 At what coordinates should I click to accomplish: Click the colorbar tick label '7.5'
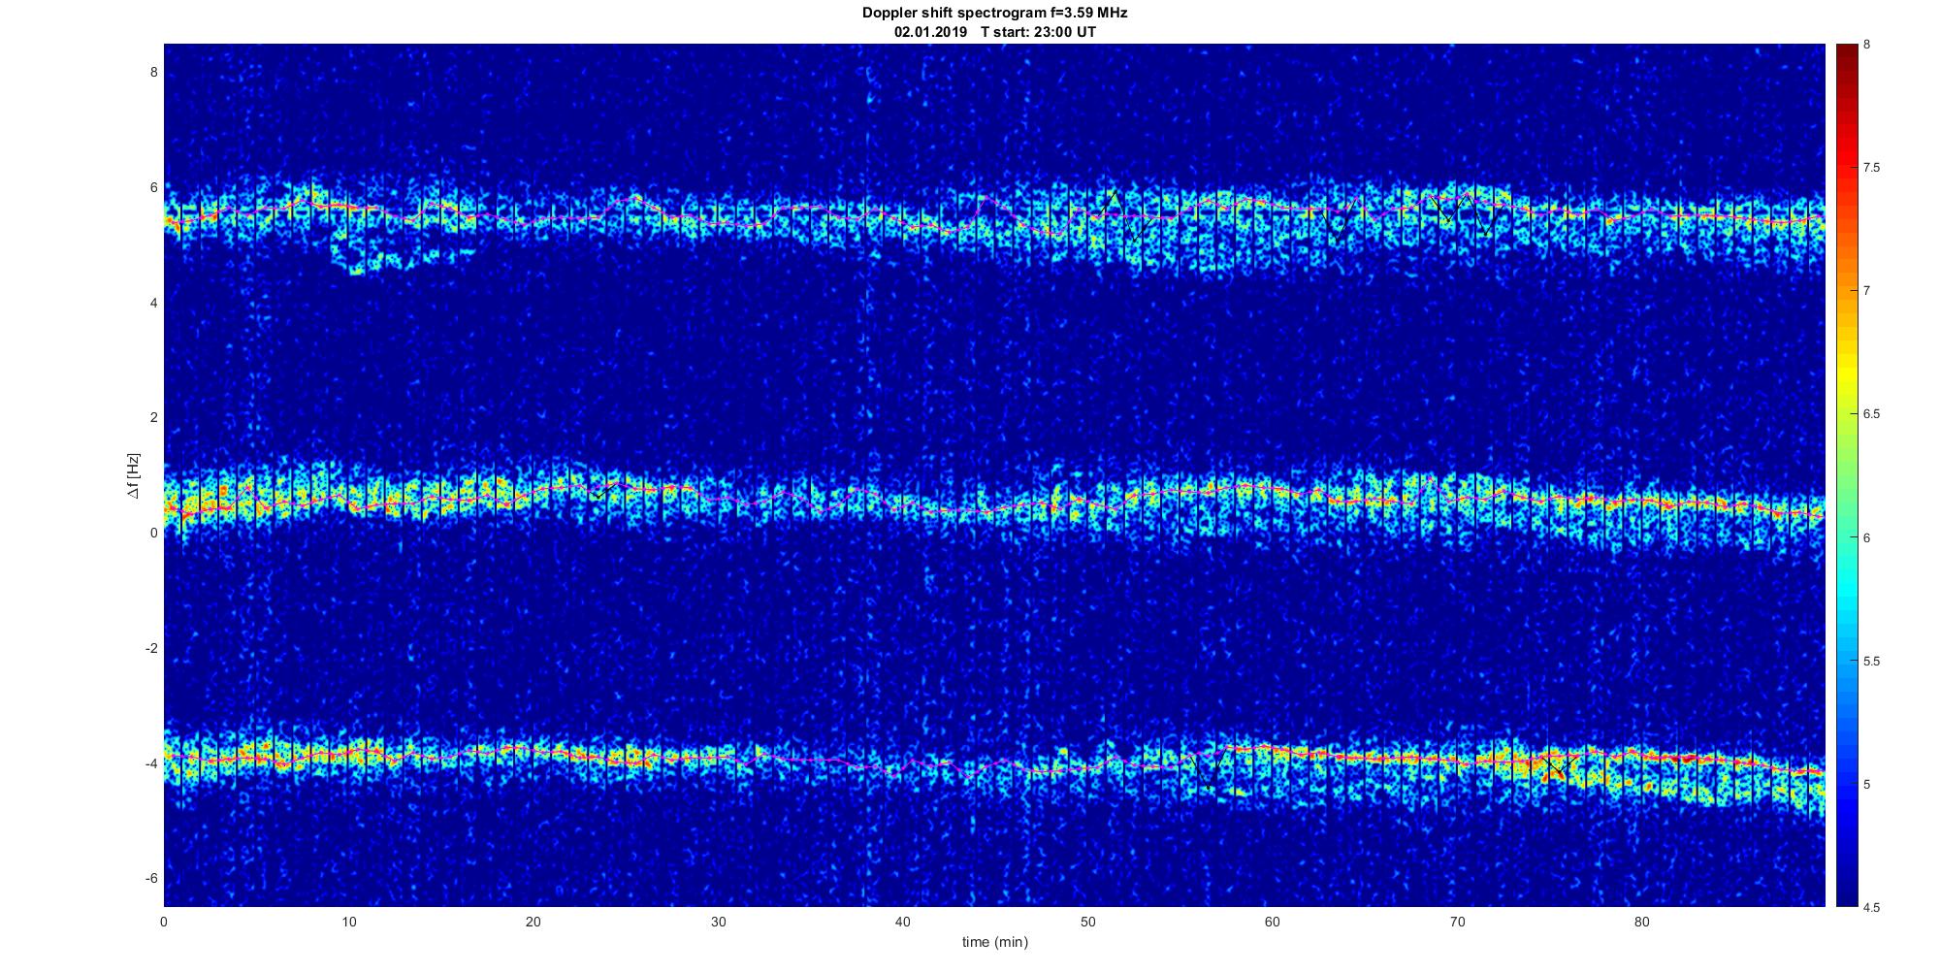1872,168
